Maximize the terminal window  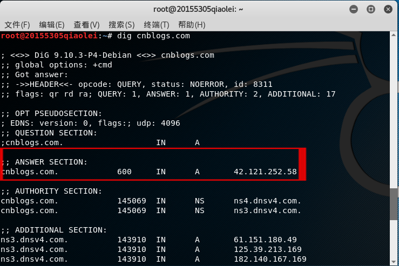click(371, 9)
